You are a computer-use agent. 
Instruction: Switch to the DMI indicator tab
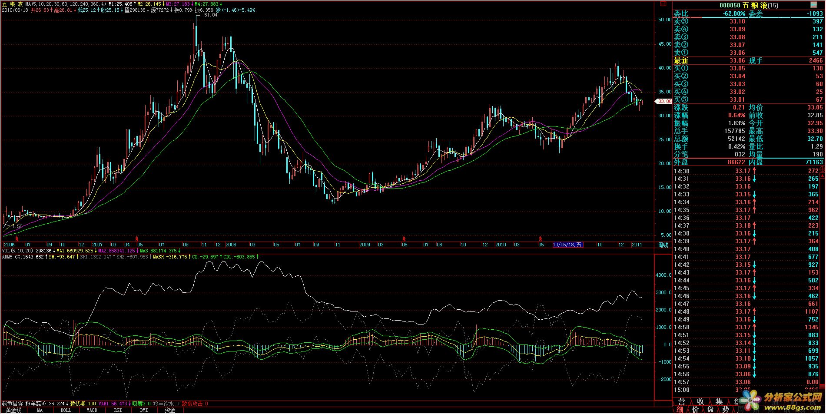[x=144, y=410]
